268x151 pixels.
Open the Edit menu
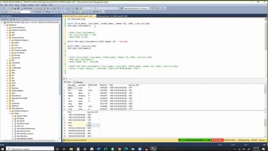tap(6, 5)
